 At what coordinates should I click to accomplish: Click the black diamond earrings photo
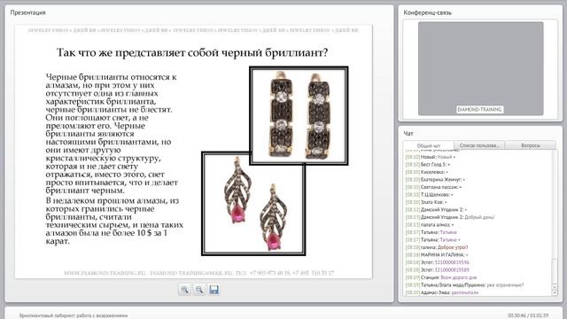click(299, 115)
